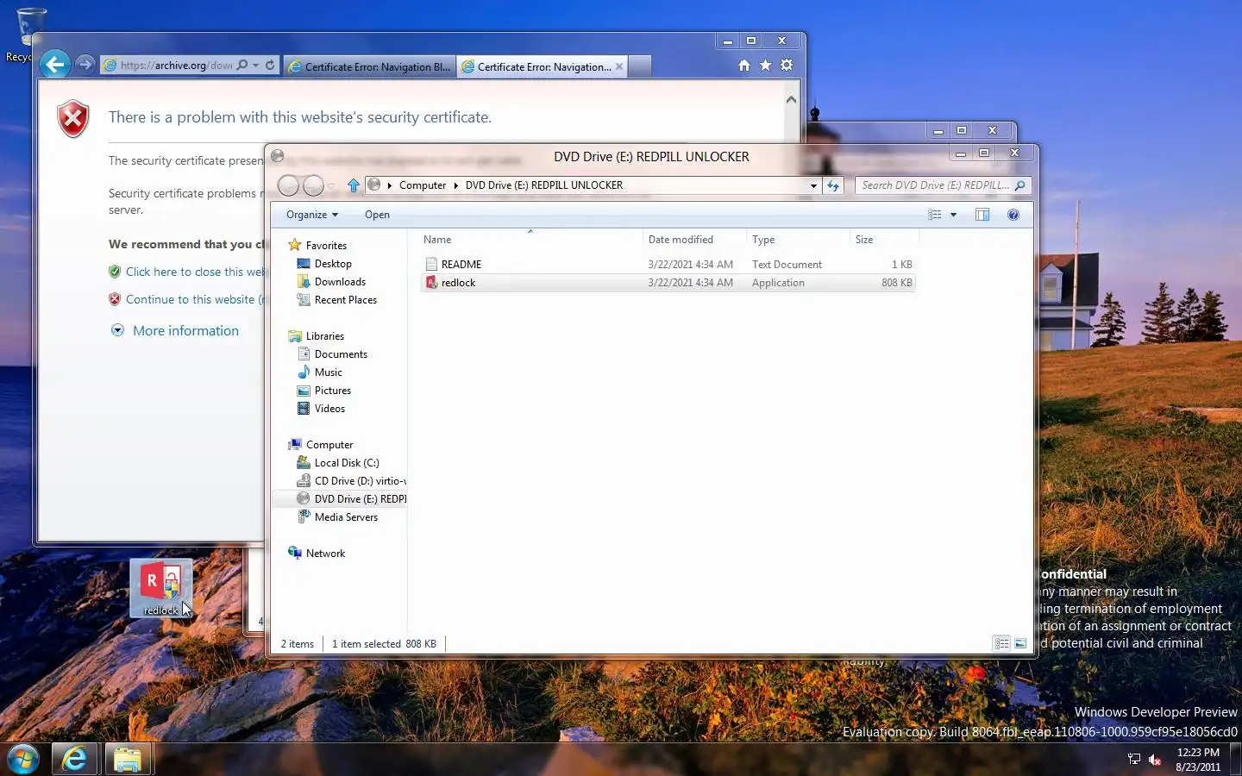Click the Open toolbar command
Viewport: 1242px width, 776px height.
[377, 215]
